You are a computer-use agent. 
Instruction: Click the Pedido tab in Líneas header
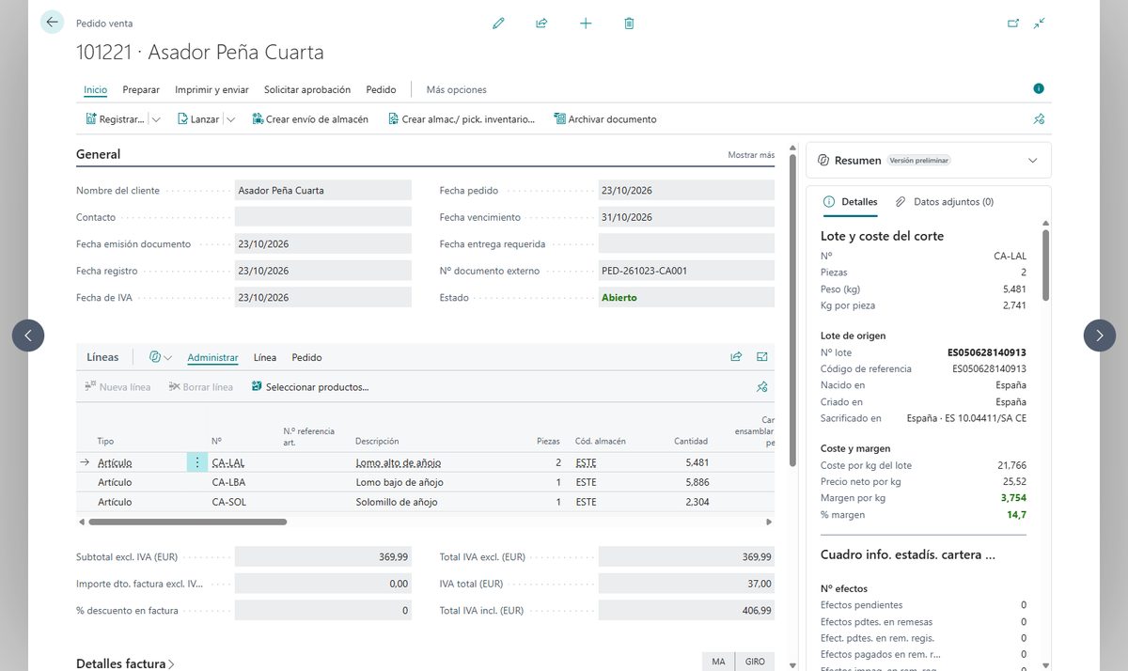[306, 358]
